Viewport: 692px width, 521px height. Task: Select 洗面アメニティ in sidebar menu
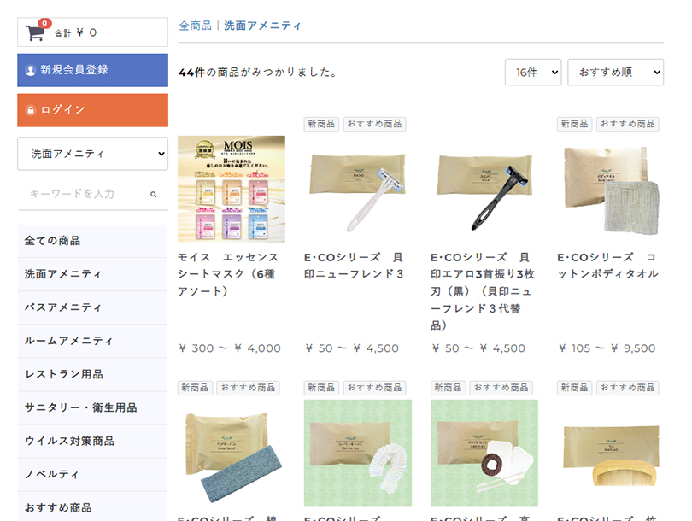click(x=92, y=274)
